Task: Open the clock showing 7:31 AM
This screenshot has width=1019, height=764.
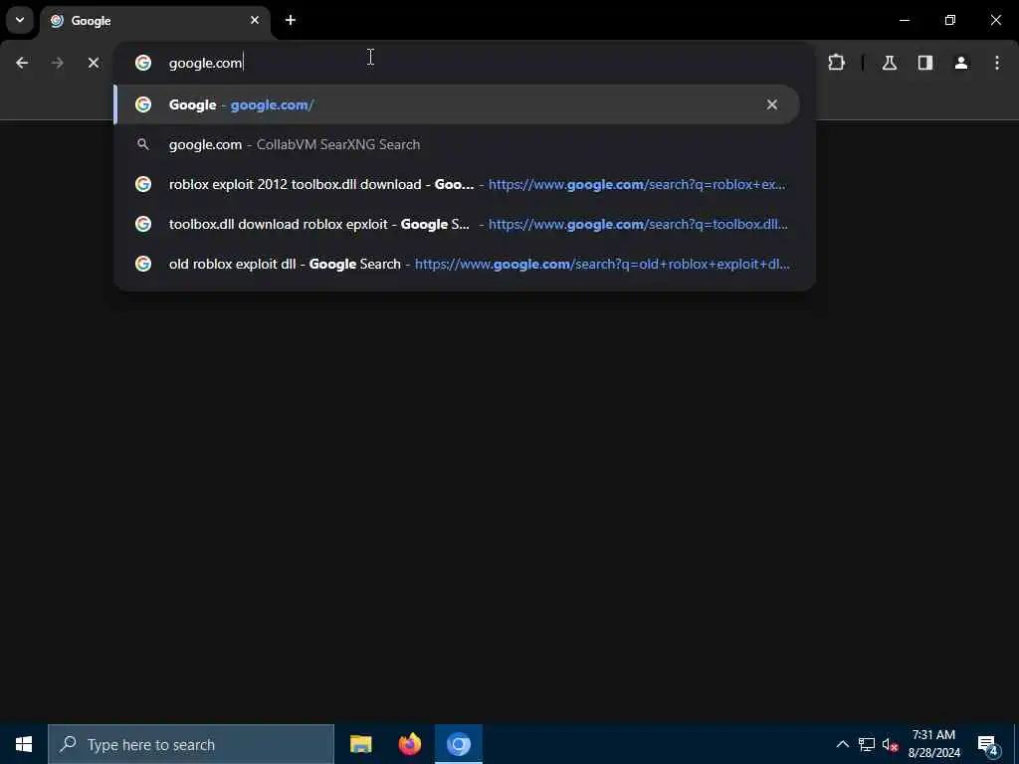Action: [933, 744]
